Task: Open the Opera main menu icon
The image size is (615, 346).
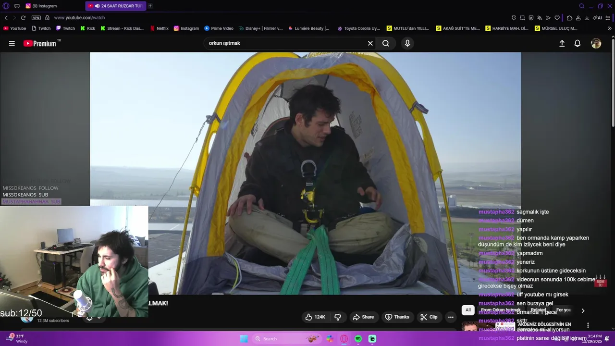Action: pyautogui.click(x=6, y=6)
